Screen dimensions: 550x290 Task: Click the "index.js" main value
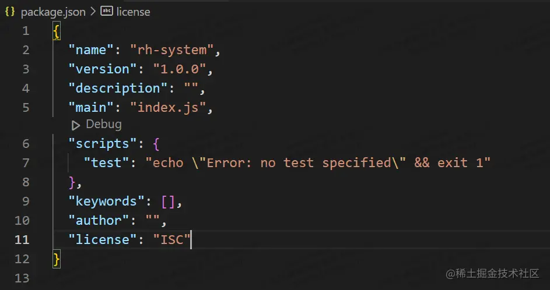(168, 107)
